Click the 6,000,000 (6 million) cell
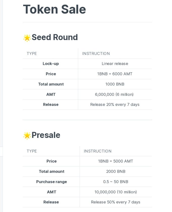The width and height of the screenshot is (172, 212). [x=114, y=94]
